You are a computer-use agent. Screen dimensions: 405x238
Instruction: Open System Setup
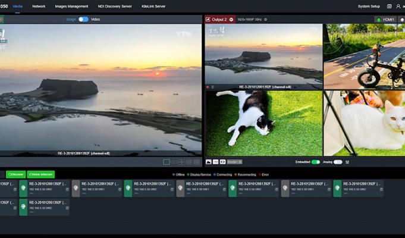[369, 7]
